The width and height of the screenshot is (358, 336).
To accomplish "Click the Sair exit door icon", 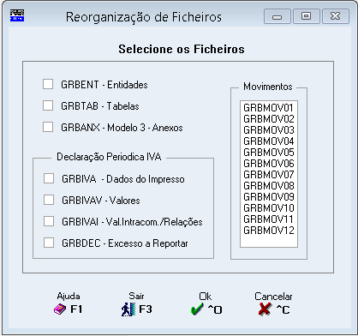I will (x=128, y=309).
